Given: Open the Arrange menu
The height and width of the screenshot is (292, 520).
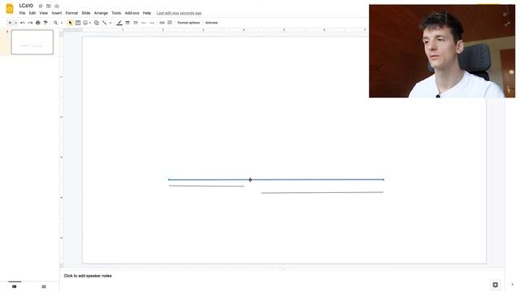Looking at the screenshot, I should [101, 13].
